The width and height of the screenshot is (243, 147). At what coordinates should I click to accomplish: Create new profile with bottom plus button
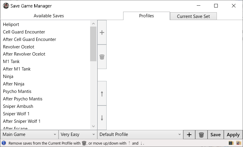click(x=189, y=135)
